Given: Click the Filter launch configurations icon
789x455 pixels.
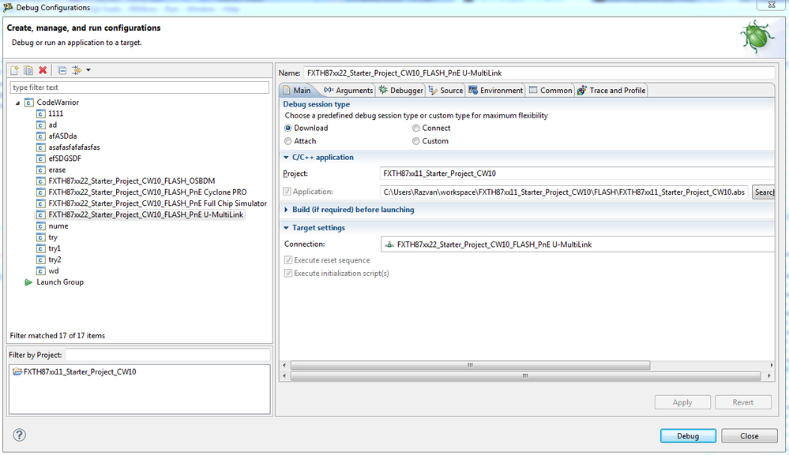Looking at the screenshot, I should (77, 70).
